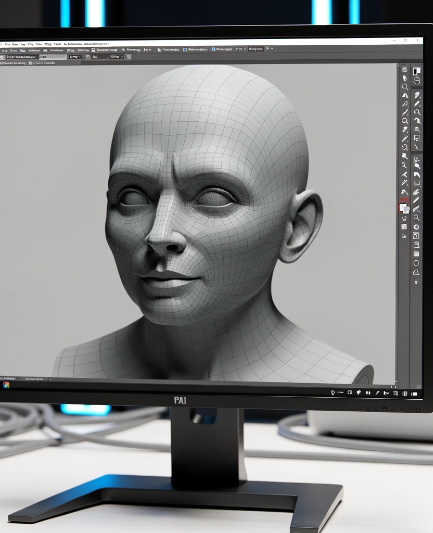
Task: Select the funnel icon below the color swatches
Action: tap(404, 219)
